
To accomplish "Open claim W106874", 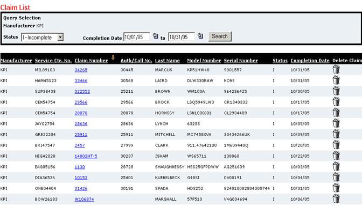I will point(84,200).
